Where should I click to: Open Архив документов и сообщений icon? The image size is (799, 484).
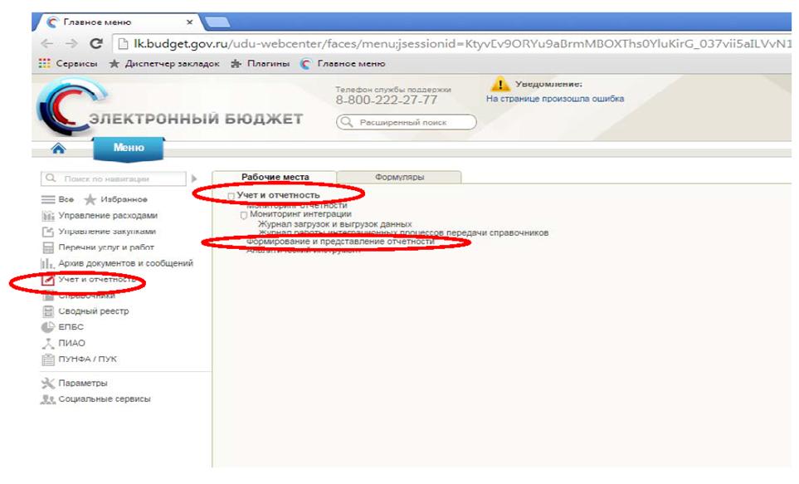[48, 263]
